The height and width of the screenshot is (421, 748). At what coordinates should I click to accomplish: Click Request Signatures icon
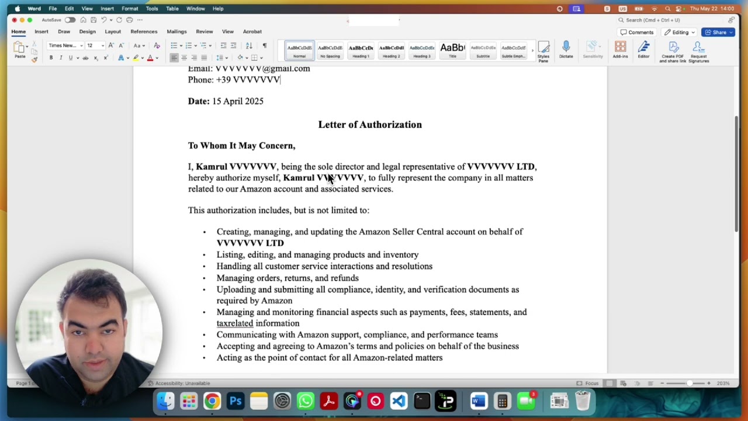click(698, 52)
